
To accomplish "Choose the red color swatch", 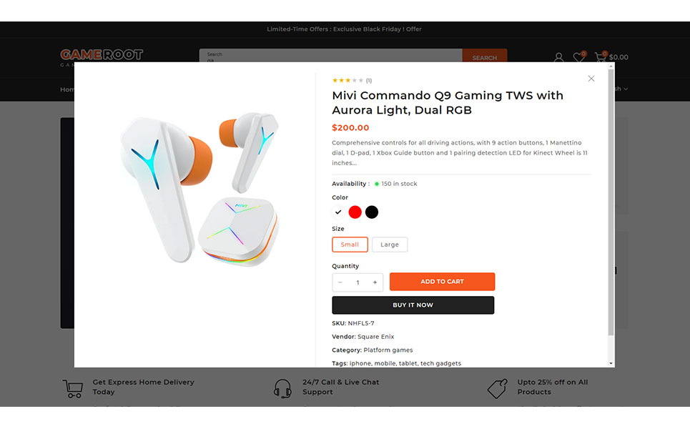I will tap(355, 212).
